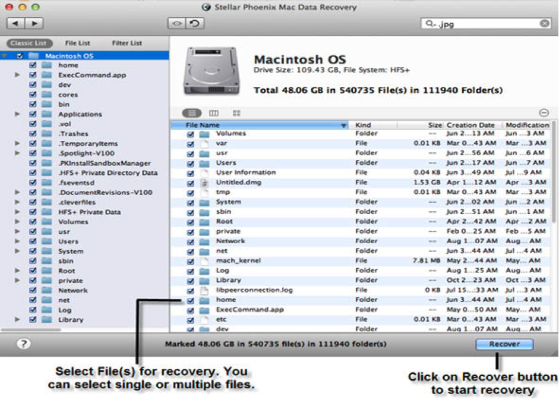The image size is (559, 399).
Task: Click the sidebar horizontal scrollbar
Action: pyautogui.click(x=31, y=330)
